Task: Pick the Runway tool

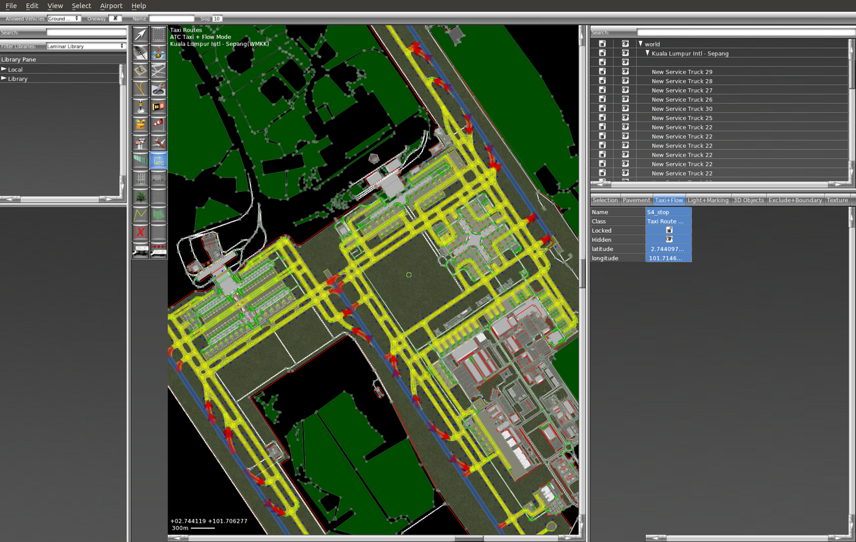Action: click(140, 52)
